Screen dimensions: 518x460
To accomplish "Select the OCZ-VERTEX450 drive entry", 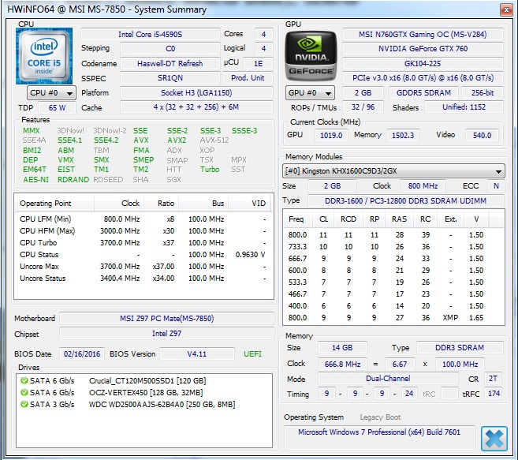I will pos(144,392).
